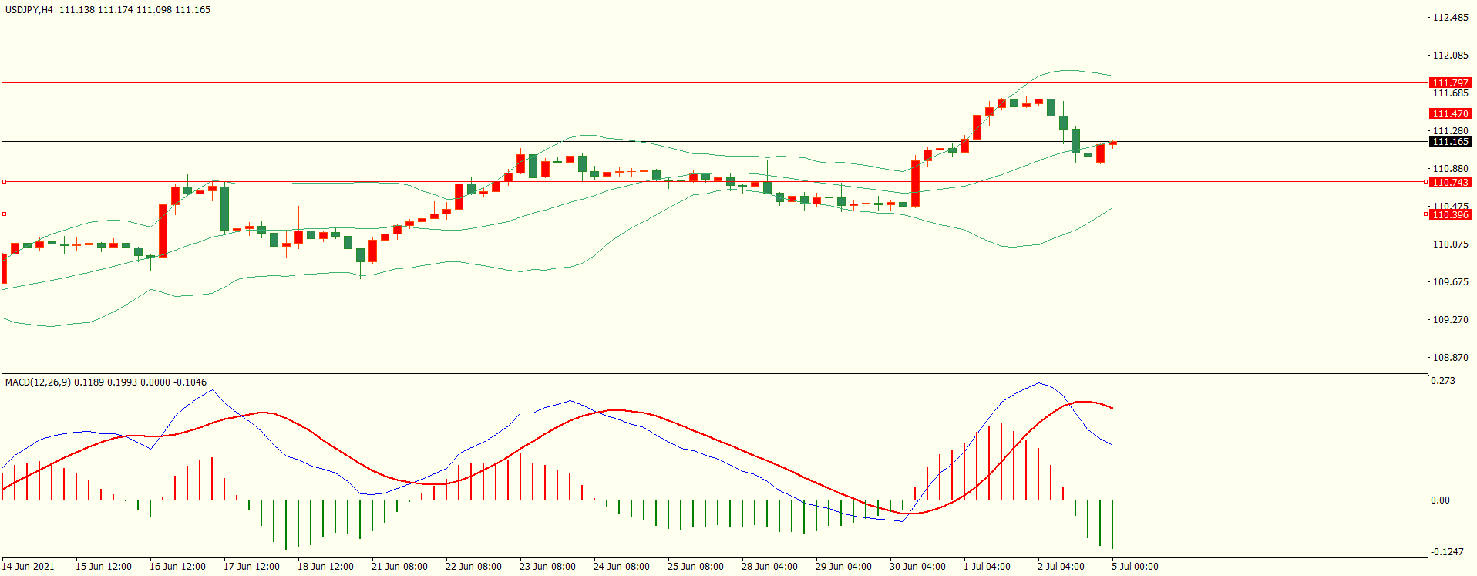
Task: Click the last green MACD histogram bar
Action: point(1112,524)
